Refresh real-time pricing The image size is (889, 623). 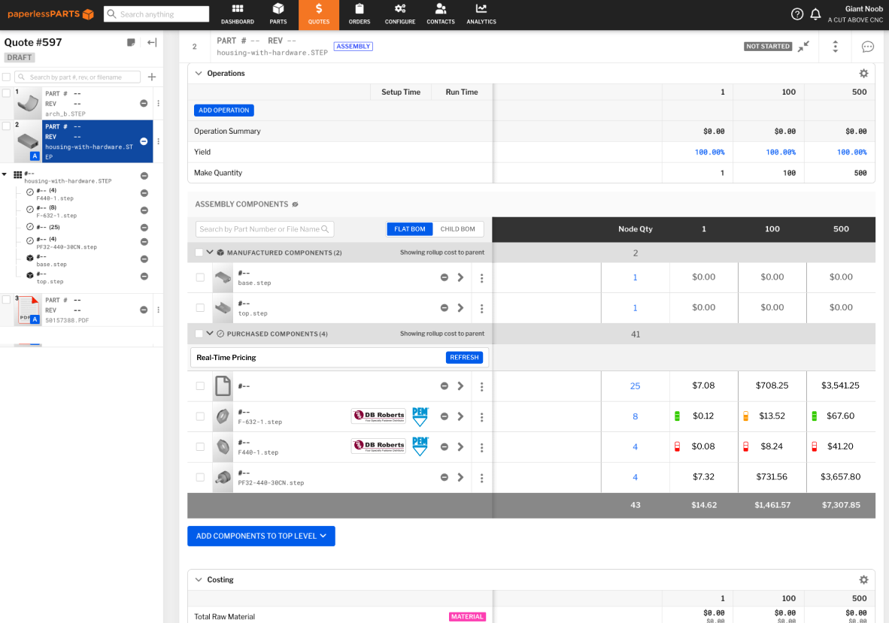click(464, 357)
